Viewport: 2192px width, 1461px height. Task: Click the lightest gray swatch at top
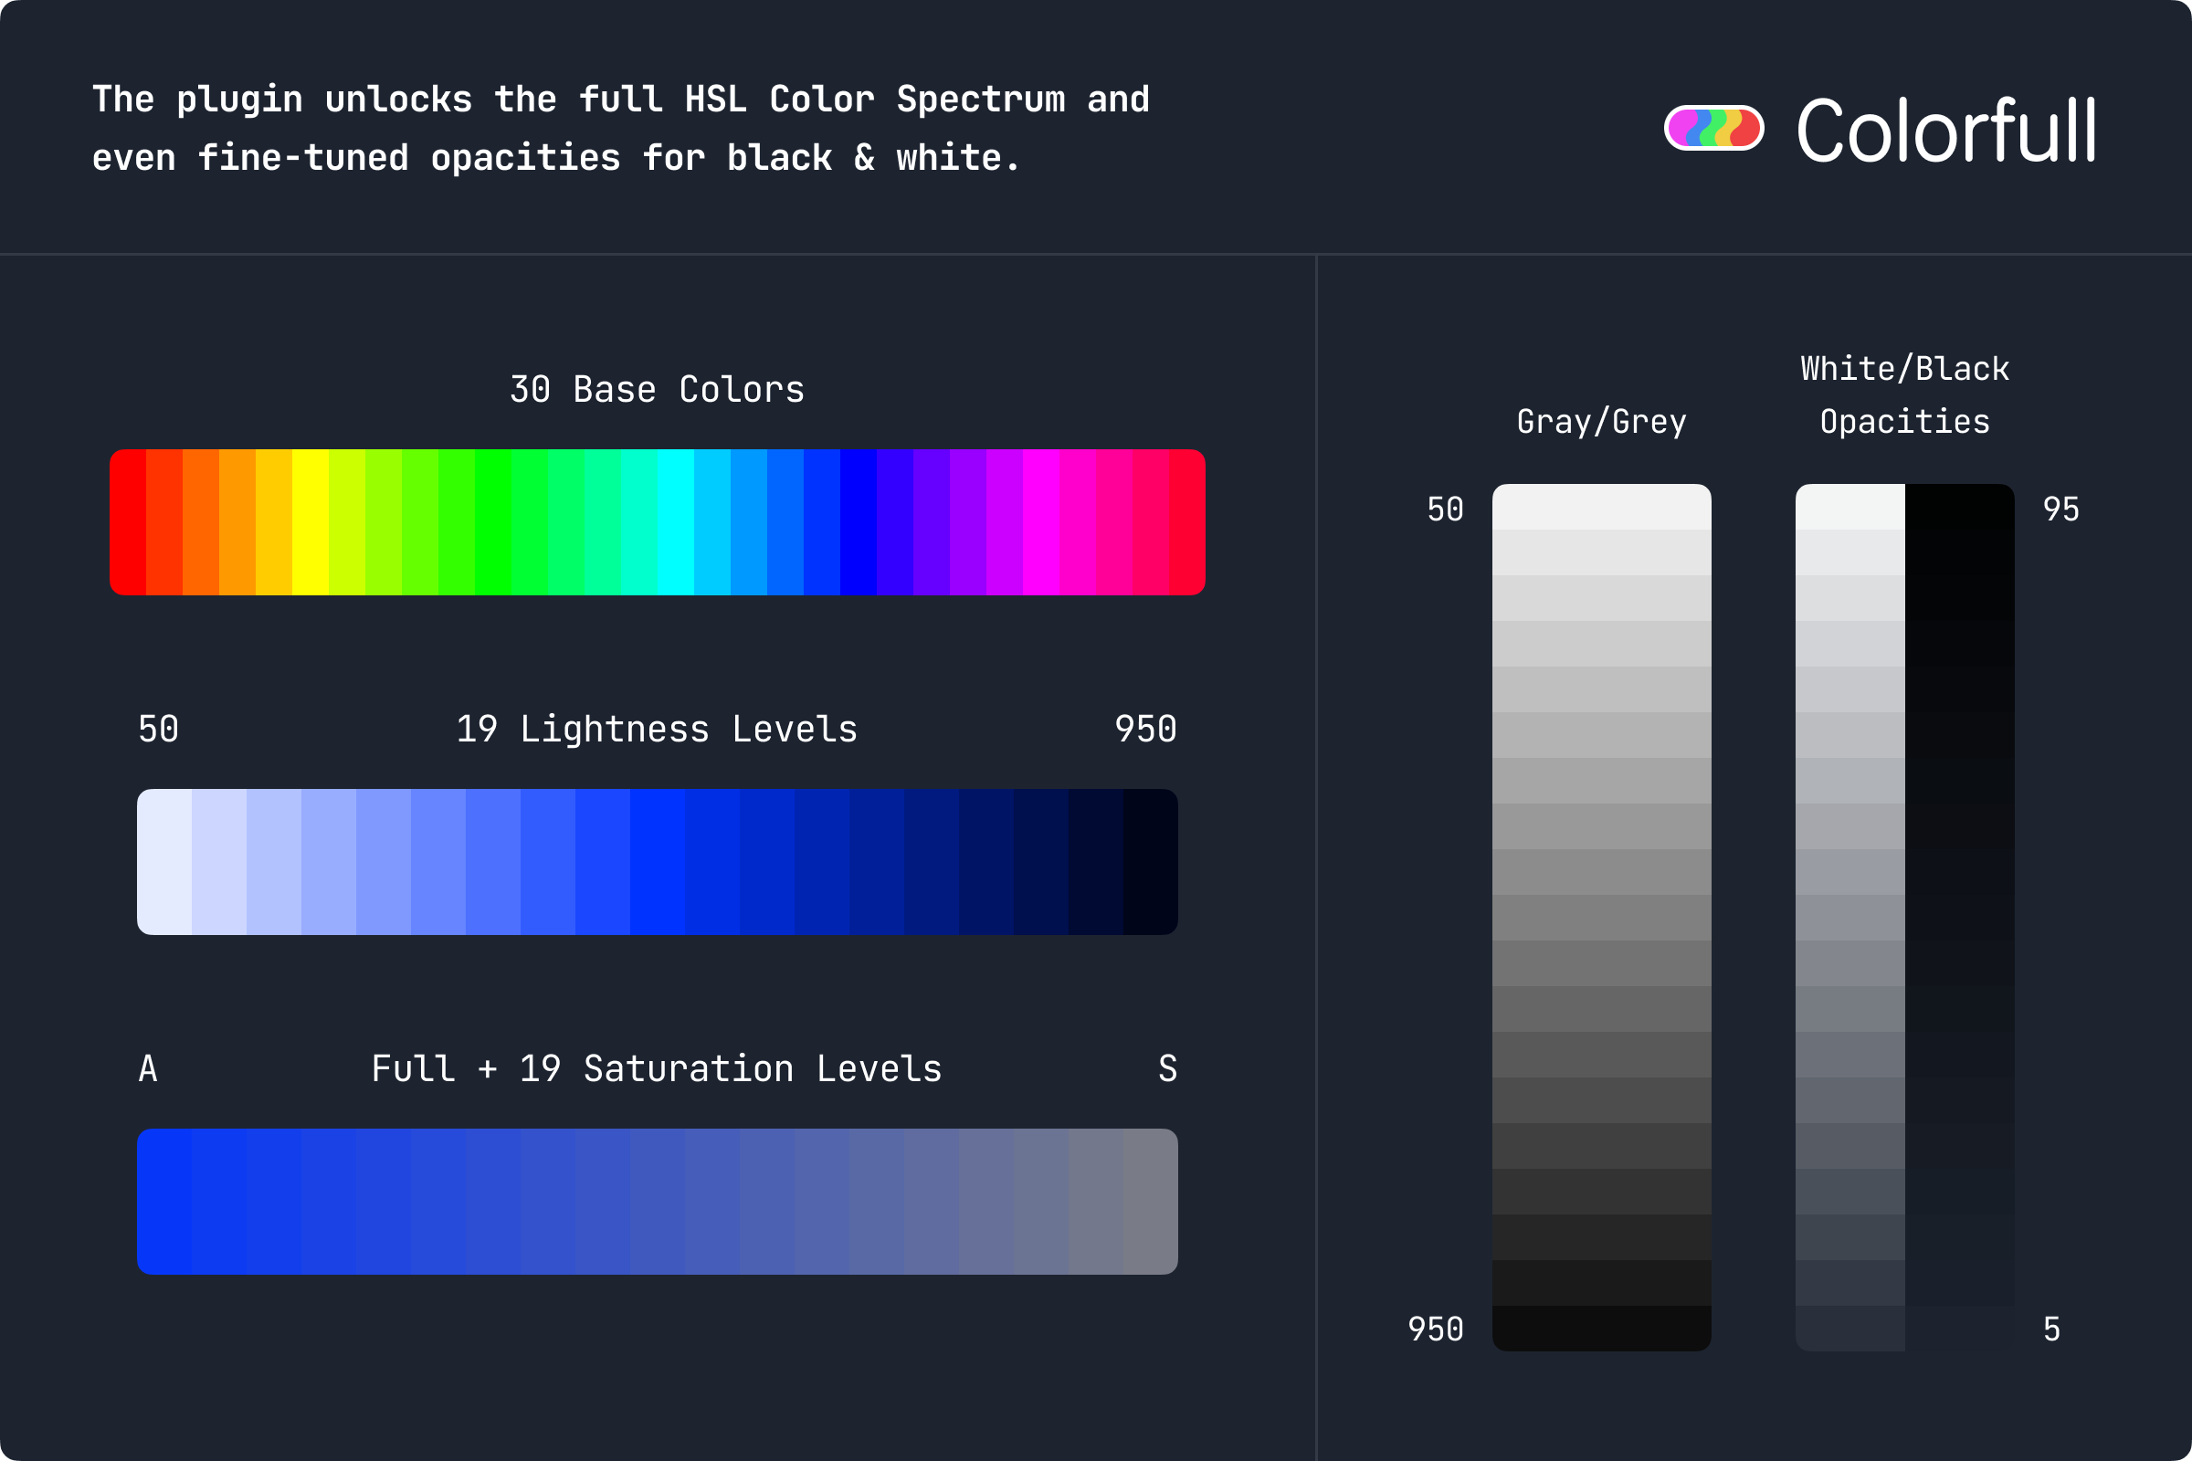click(1601, 507)
